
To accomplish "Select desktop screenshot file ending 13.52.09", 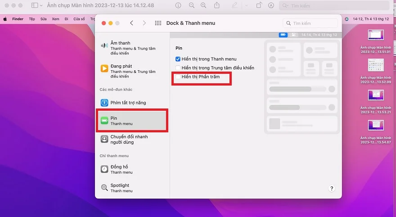I will pos(376,72).
